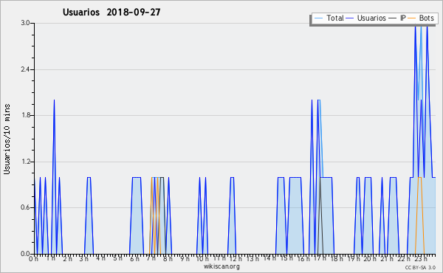Click the 0 h x-axis label
Viewport: 443px width, 273px height.
coord(33,259)
